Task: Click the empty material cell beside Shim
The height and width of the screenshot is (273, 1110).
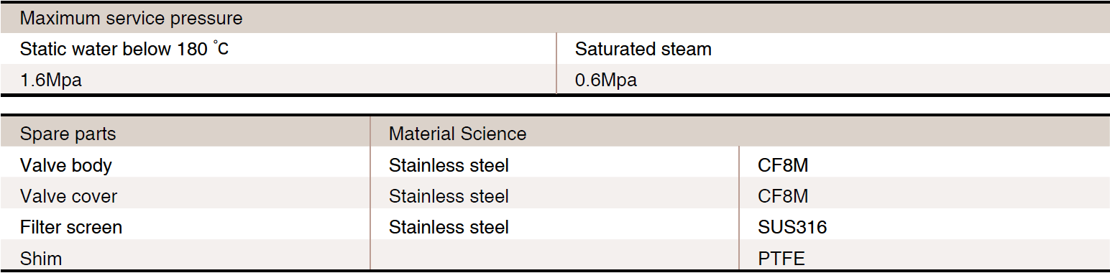Action: (x=554, y=256)
